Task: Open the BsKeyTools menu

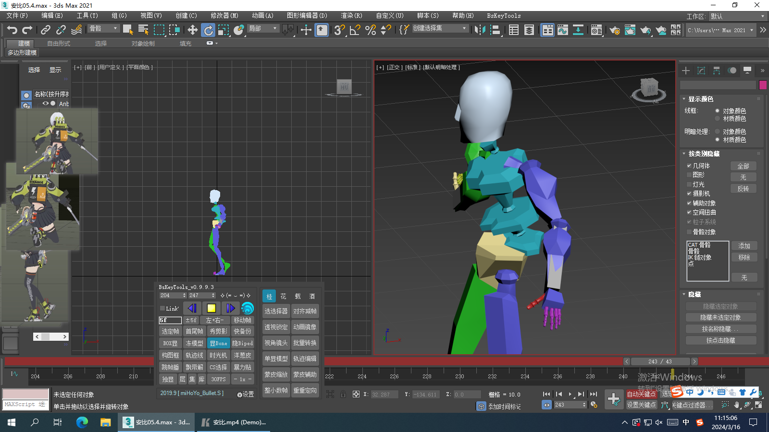Action: point(504,16)
